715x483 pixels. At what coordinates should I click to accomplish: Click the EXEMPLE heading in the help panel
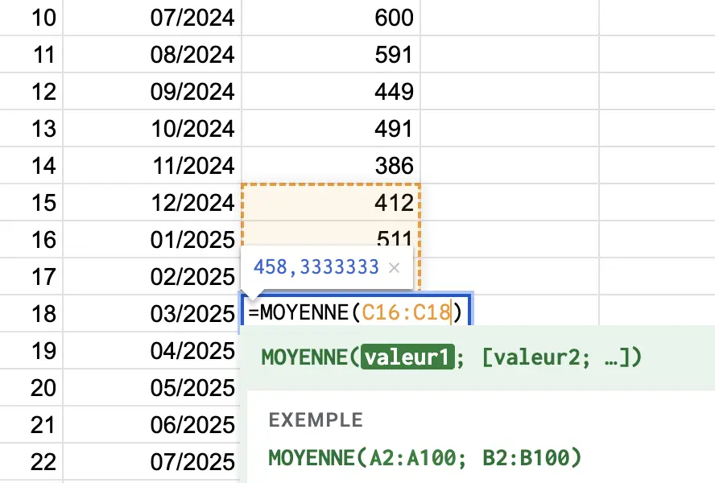coord(316,419)
